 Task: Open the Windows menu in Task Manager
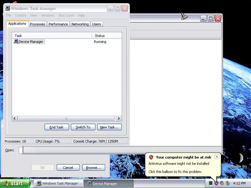tap(48, 15)
